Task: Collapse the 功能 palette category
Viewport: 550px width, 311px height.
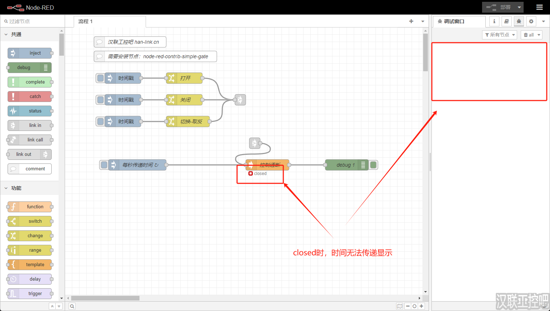Action: click(6, 188)
